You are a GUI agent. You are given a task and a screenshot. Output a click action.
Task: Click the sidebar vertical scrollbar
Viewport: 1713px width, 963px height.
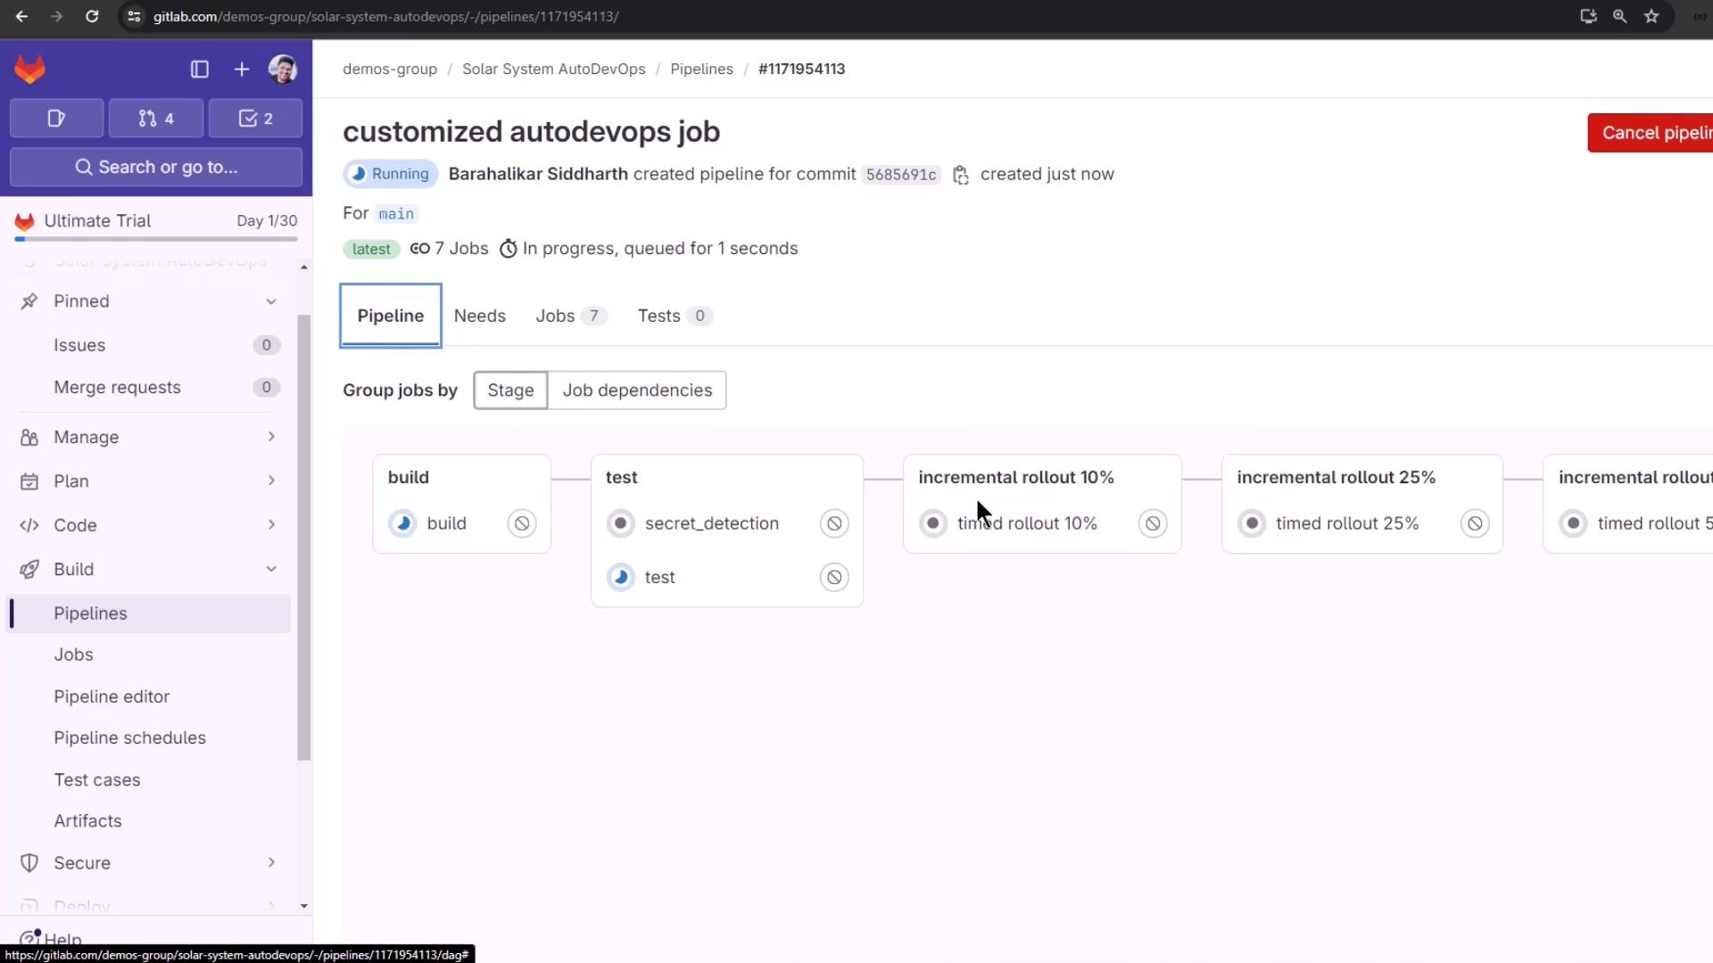click(303, 535)
